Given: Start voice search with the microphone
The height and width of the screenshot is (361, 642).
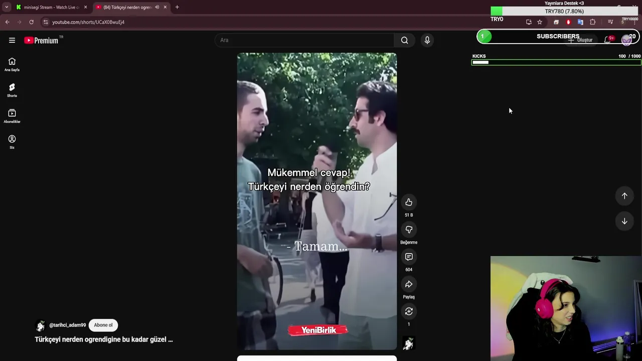Looking at the screenshot, I should point(427,40).
